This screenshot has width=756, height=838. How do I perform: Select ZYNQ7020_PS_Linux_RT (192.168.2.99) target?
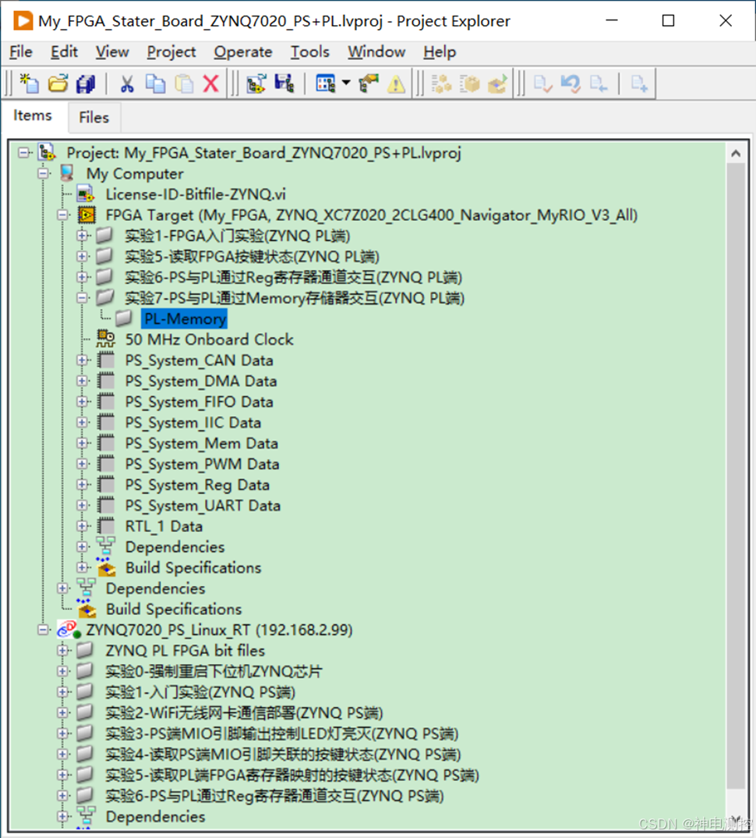(x=220, y=630)
